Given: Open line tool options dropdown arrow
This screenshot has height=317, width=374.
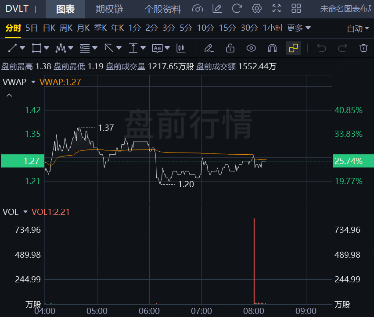Looking at the screenshot, I should click(x=22, y=48).
